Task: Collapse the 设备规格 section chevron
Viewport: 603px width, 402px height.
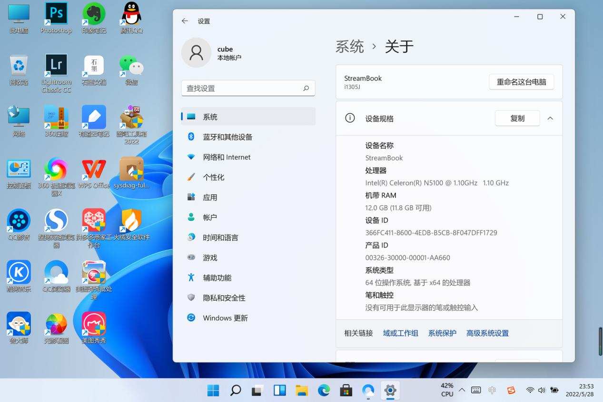Action: 550,118
